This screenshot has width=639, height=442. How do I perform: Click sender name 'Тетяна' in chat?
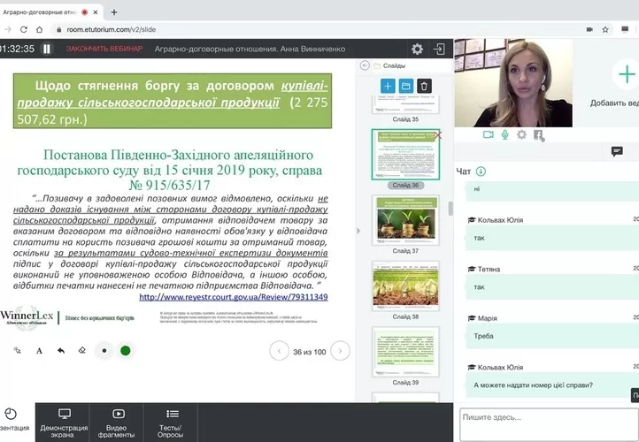489,269
